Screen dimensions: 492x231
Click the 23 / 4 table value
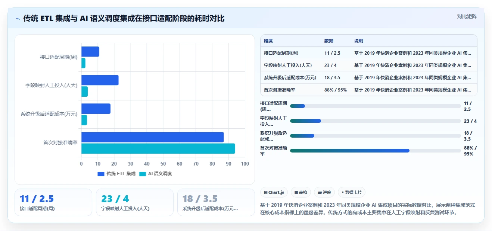tap(330, 65)
